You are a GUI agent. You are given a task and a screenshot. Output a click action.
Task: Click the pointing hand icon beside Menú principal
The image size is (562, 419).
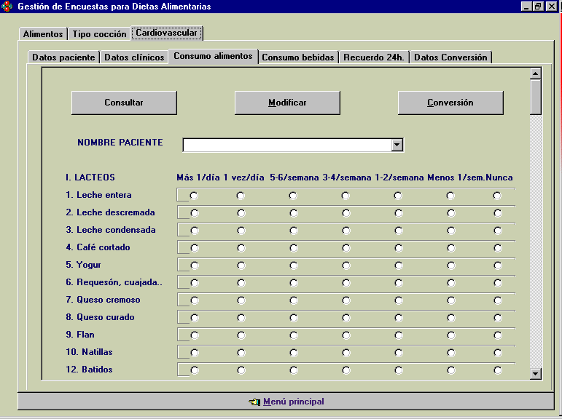254,402
